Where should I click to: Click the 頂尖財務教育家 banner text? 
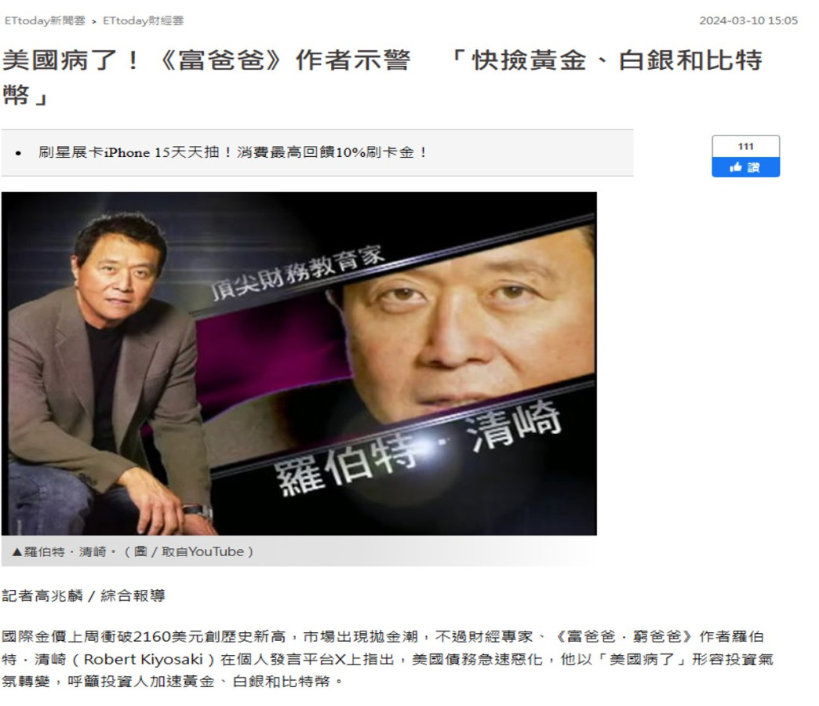[x=298, y=273]
